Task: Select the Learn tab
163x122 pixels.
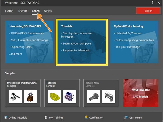Action: click(x=36, y=11)
